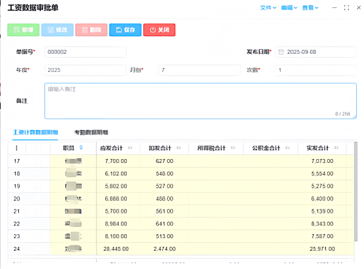Open the second header dropdown menu (编辑)
Image resolution: width=364 pixels, height=269 pixels.
(289, 8)
